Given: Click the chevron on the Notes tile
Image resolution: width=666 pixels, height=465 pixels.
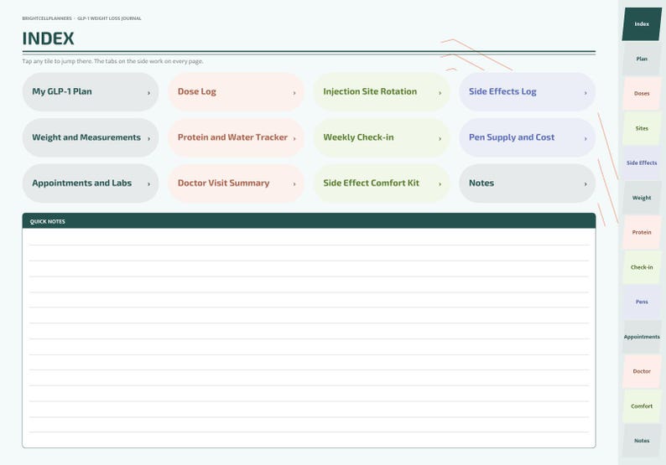Looking at the screenshot, I should (x=585, y=183).
